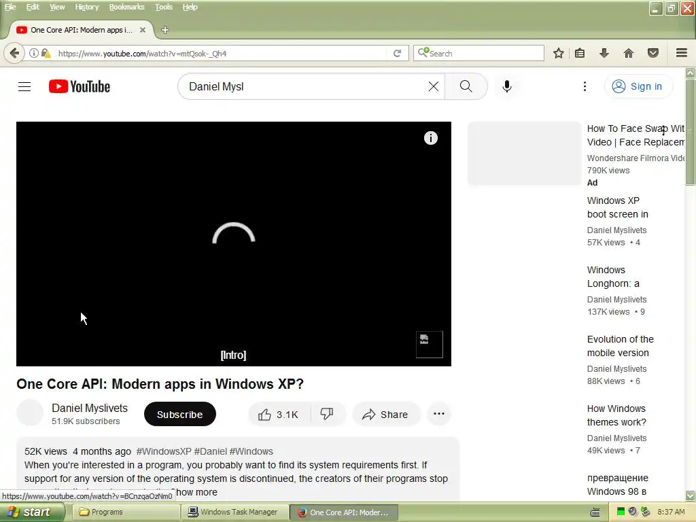Click the #Daniel hashtag
The image size is (696, 522).
pyautogui.click(x=211, y=451)
